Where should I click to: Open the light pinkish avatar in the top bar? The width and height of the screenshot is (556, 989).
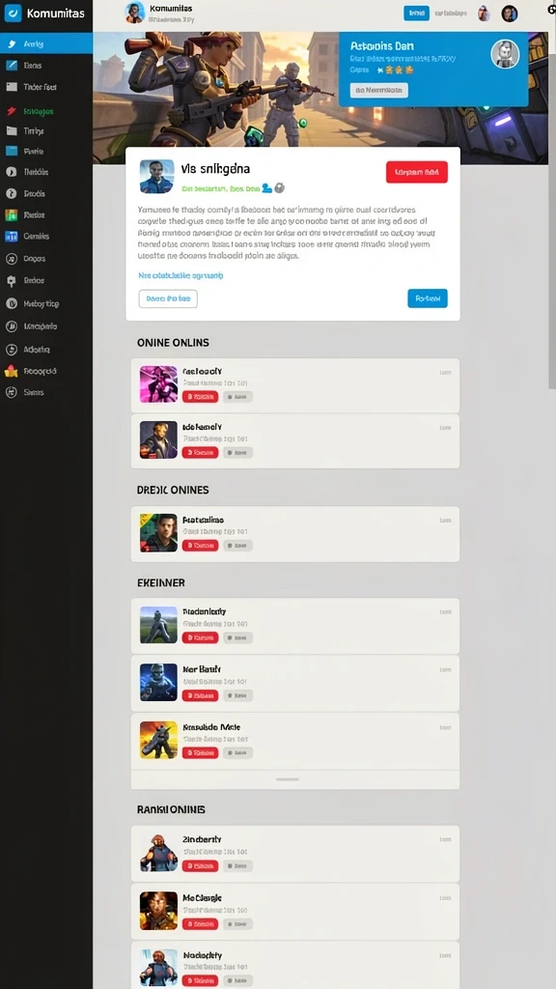[484, 14]
